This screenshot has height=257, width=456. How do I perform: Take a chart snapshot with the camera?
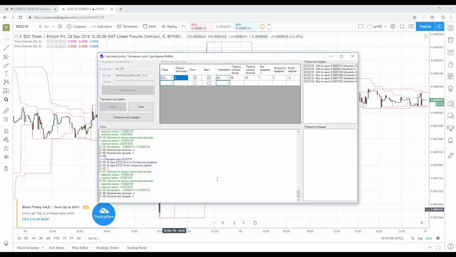tap(411, 26)
